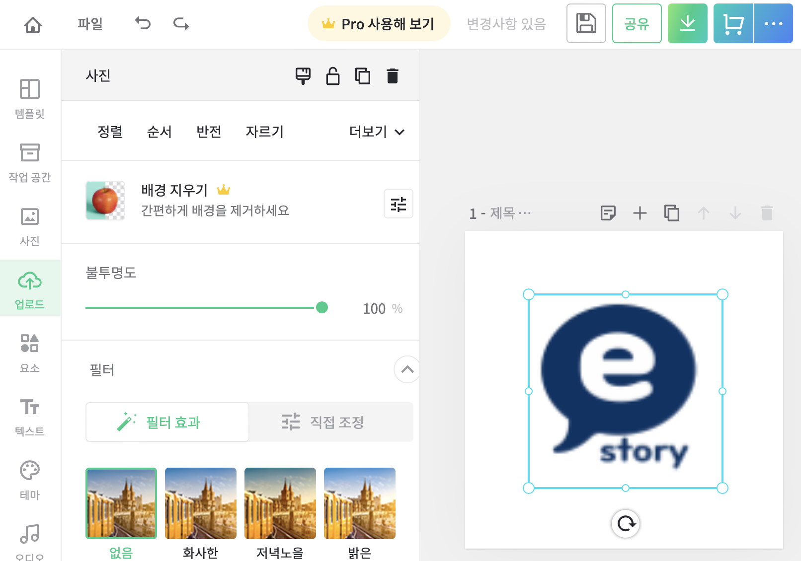
Task: Lock the selected photo element
Action: click(x=332, y=76)
